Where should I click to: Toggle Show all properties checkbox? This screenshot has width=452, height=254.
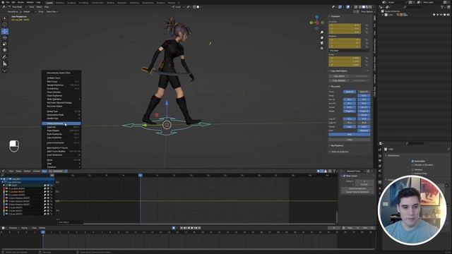pyautogui.click(x=330, y=152)
